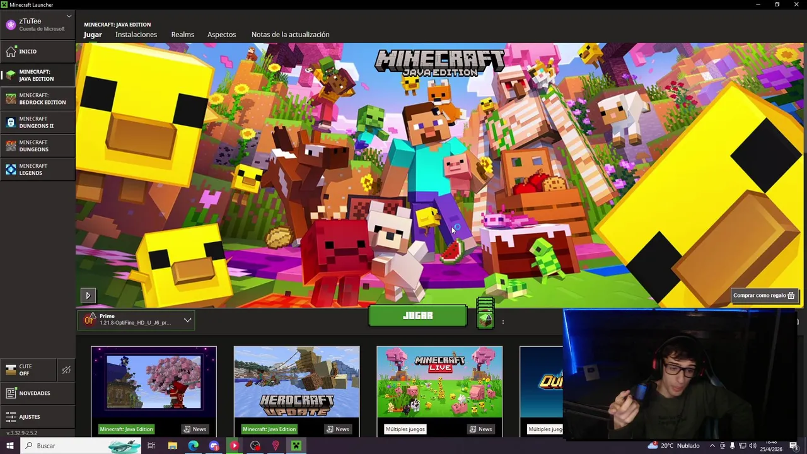
Task: Open Minecraft Dungeons in sidebar
Action: pos(37,146)
